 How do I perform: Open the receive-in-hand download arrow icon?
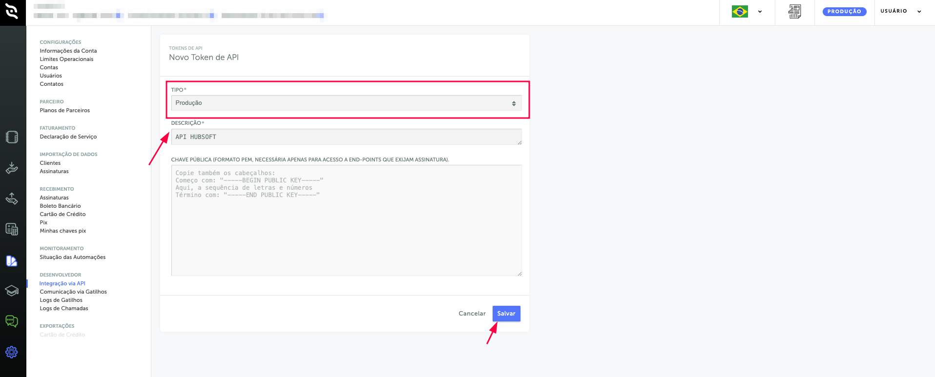(12, 168)
